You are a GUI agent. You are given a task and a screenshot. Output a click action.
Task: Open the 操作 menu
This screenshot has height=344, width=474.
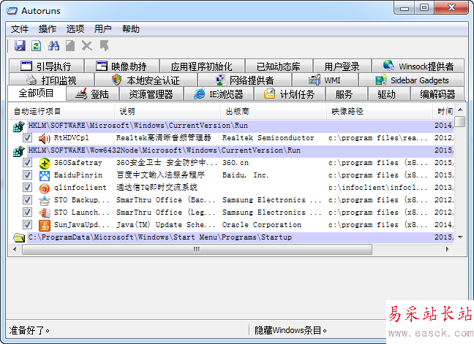pos(48,29)
